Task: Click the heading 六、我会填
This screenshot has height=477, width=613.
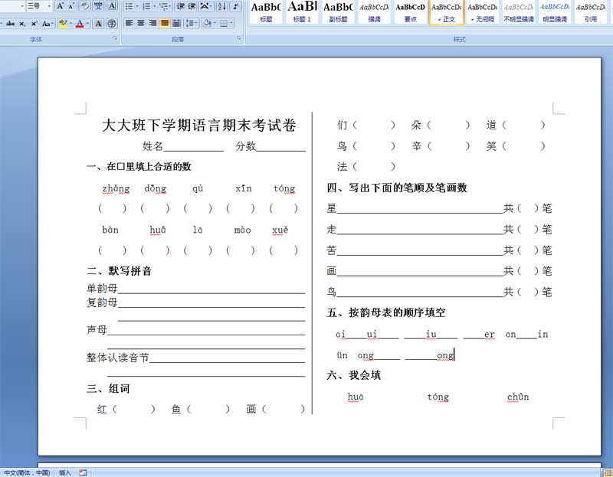Action: (354, 375)
